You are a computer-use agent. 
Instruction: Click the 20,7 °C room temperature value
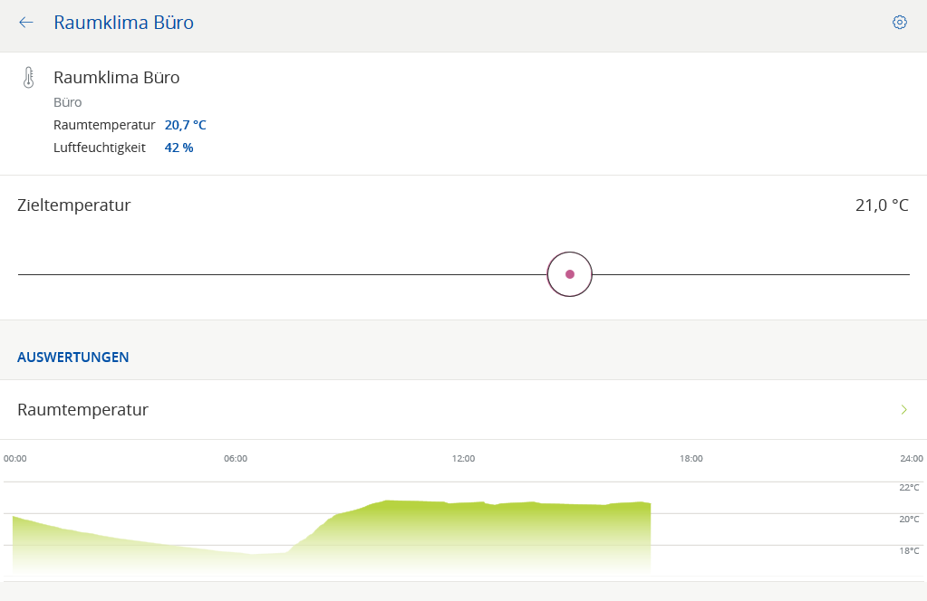tap(185, 125)
